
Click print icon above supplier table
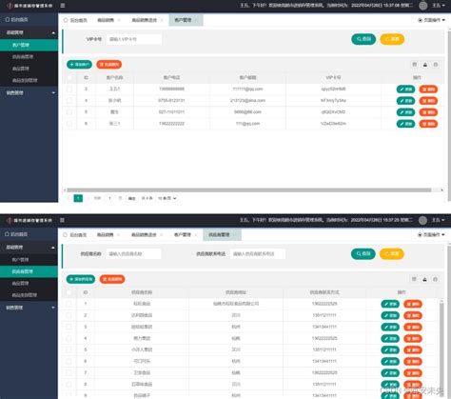(436, 279)
